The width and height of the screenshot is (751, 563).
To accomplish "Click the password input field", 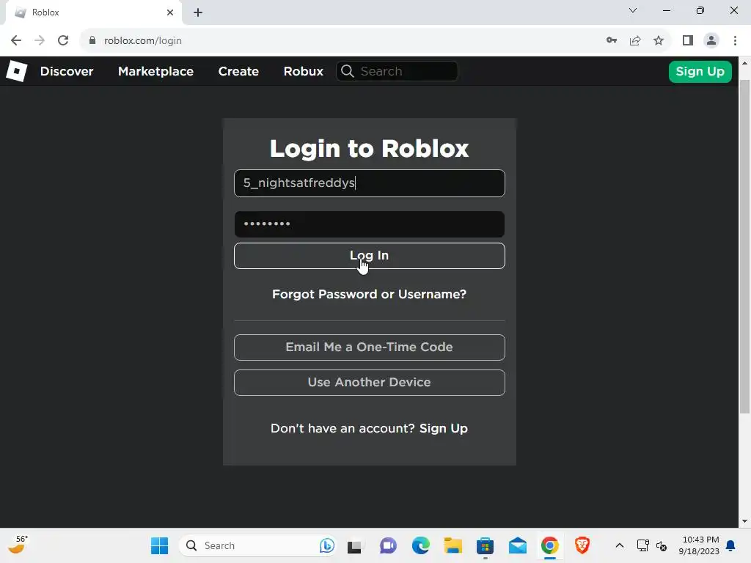I will [x=370, y=224].
